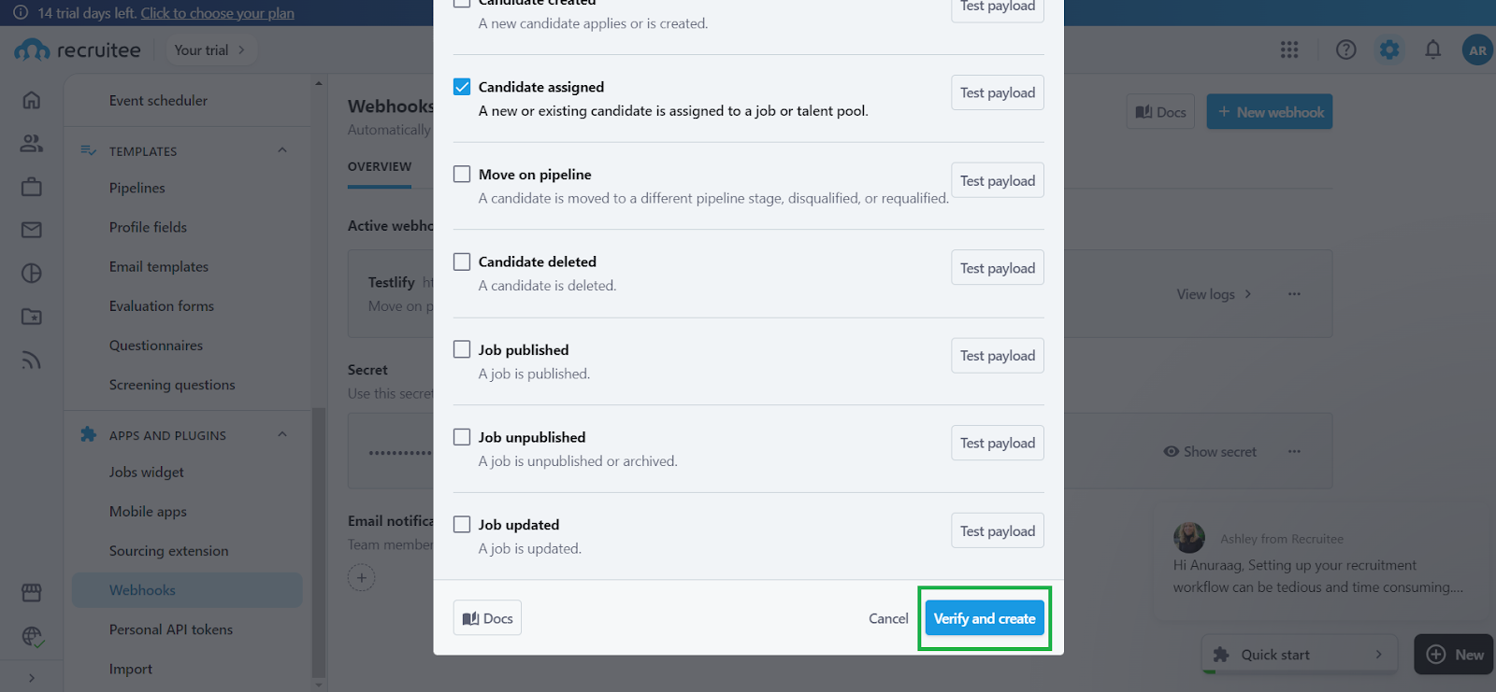The height and width of the screenshot is (692, 1496).
Task: Click Test payload for Candidate deleted
Action: pos(998,268)
